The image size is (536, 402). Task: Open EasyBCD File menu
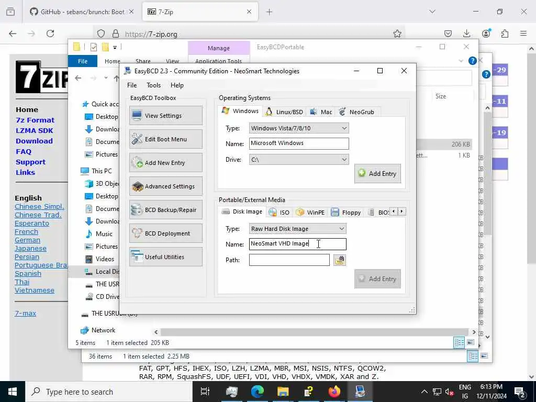click(x=131, y=85)
